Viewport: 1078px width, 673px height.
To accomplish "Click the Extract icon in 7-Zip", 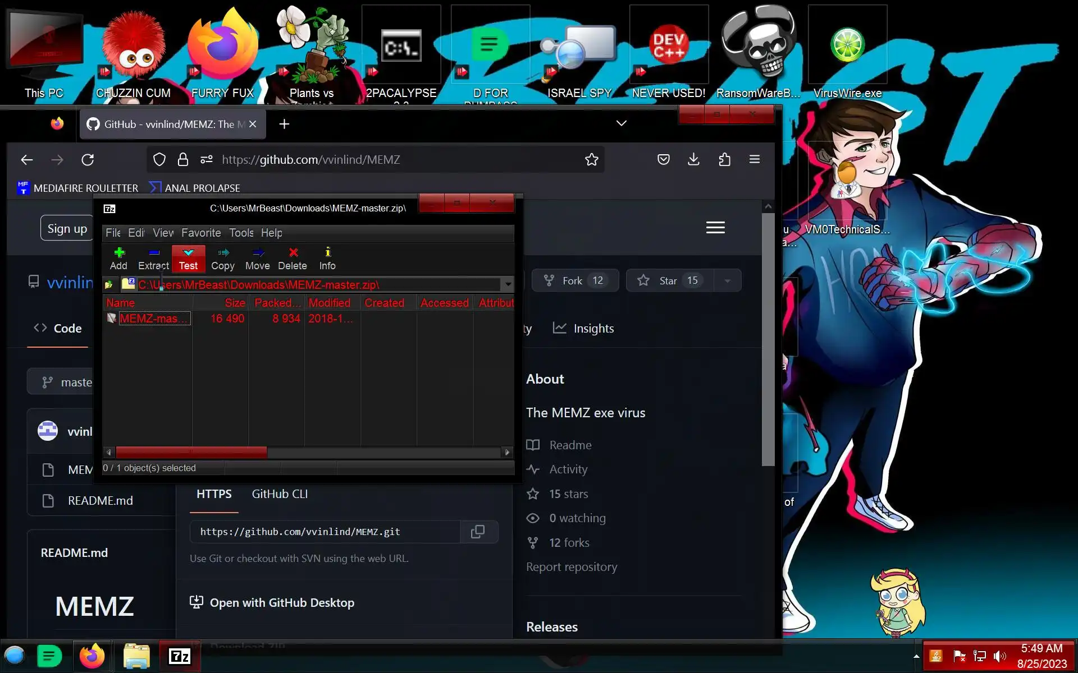I will 153,258.
